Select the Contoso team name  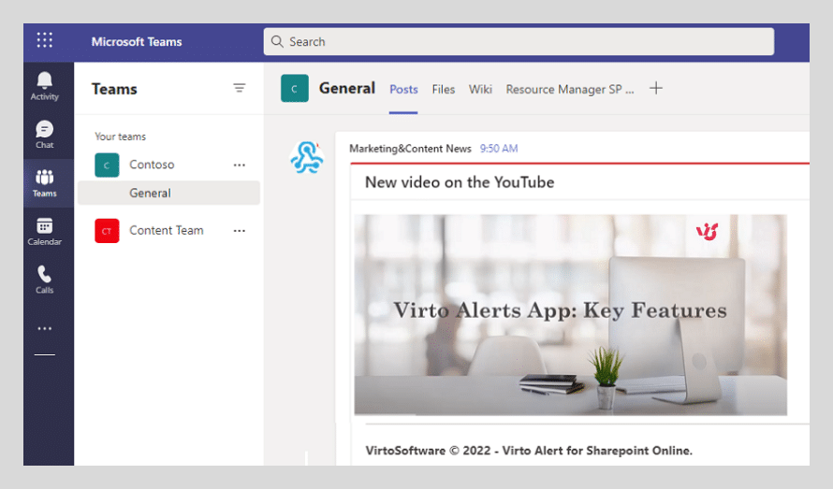coord(152,165)
